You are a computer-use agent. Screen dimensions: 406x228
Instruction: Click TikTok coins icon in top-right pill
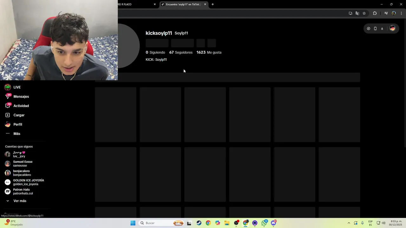tap(368, 28)
